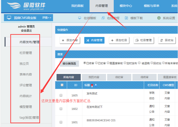
Task: Click the monitor icon beside 国微CMS商业版
Action: point(9,18)
